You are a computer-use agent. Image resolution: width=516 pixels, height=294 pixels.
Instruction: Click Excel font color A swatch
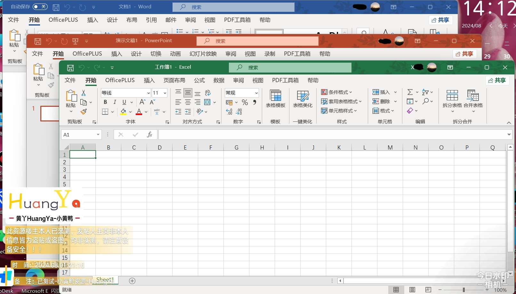[139, 112]
